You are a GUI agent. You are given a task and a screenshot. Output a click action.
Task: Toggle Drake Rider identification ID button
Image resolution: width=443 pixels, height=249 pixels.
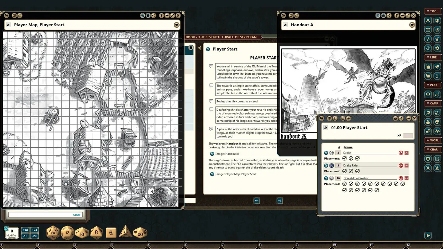(x=401, y=166)
